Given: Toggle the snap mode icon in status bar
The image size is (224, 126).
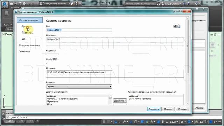Looking at the screenshot, I should tap(108, 122).
